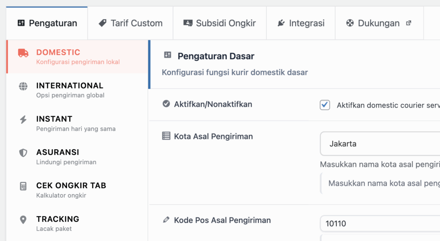Toggle Aktifkan domestic courier checkbox
Screen dimensions: 440x241
coord(325,105)
